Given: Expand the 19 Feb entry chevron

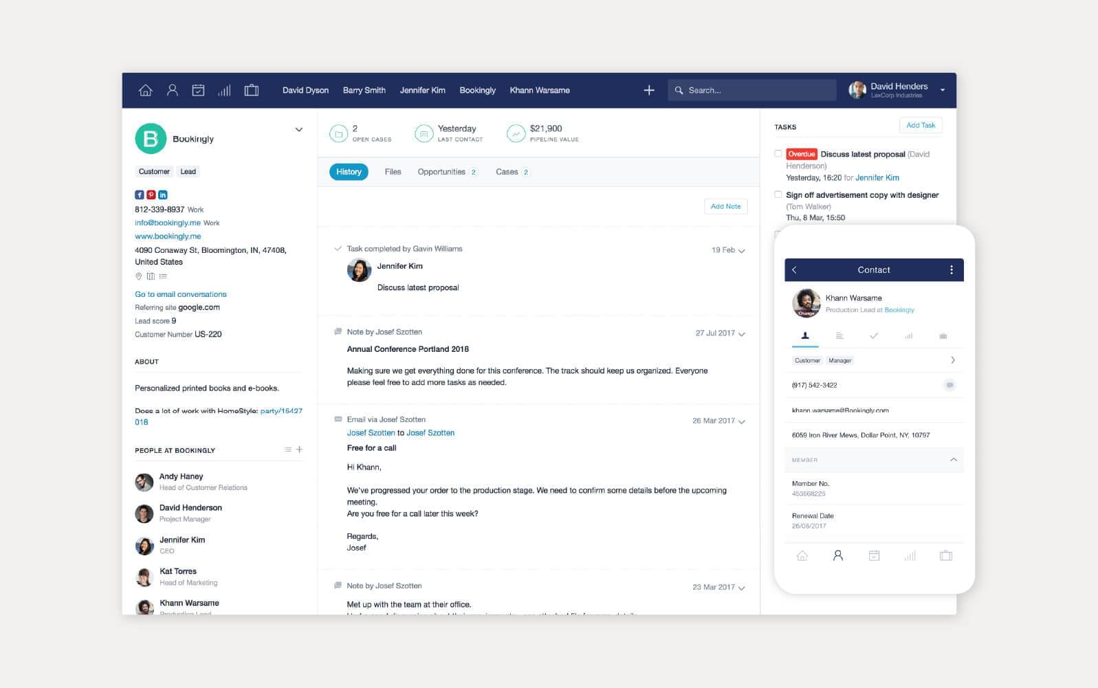Looking at the screenshot, I should [x=741, y=251].
